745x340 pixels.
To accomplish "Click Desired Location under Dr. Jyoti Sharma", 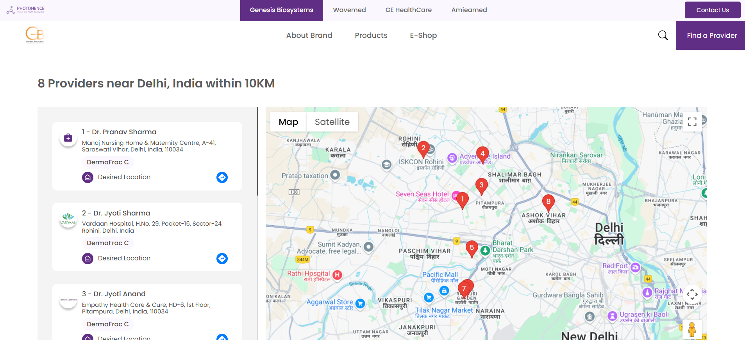I will [x=124, y=258].
